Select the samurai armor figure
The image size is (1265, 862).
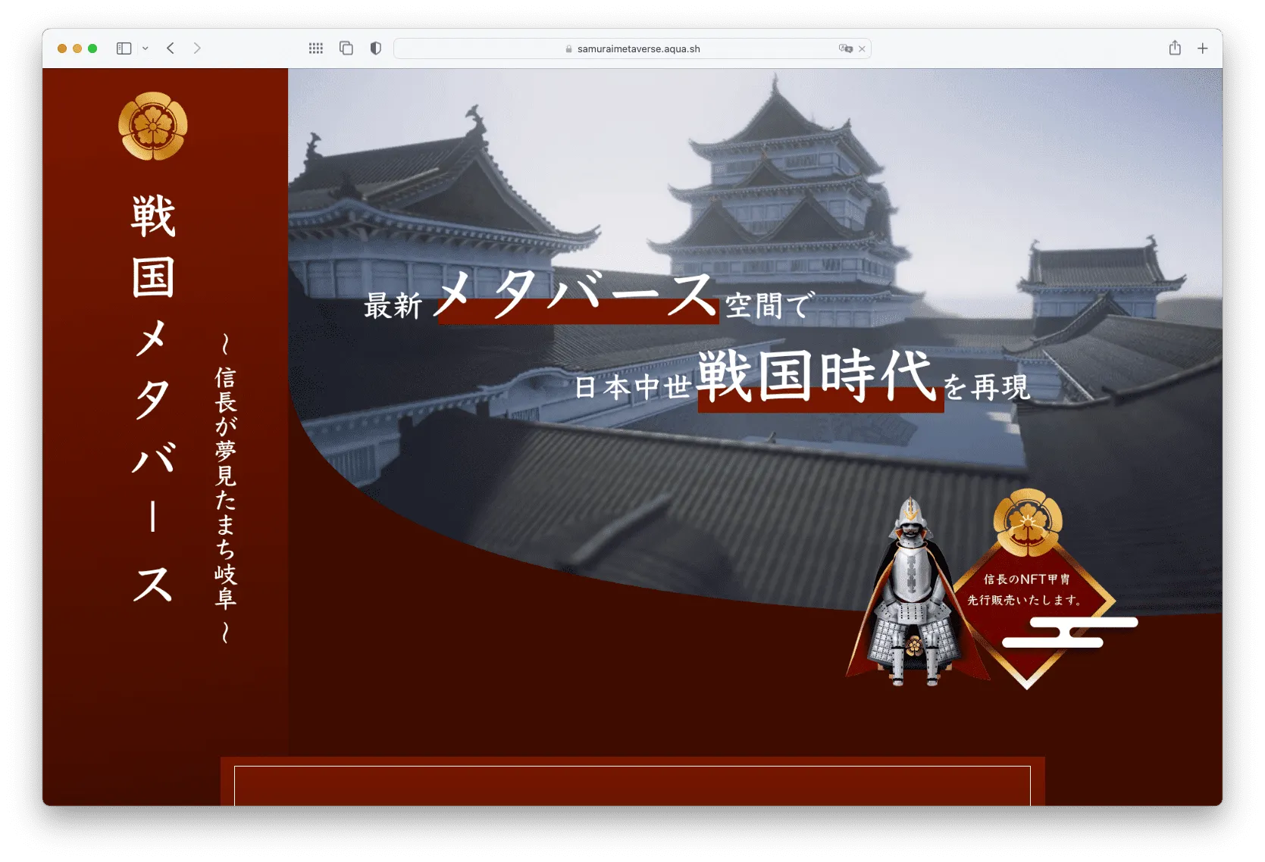pyautogui.click(x=913, y=595)
